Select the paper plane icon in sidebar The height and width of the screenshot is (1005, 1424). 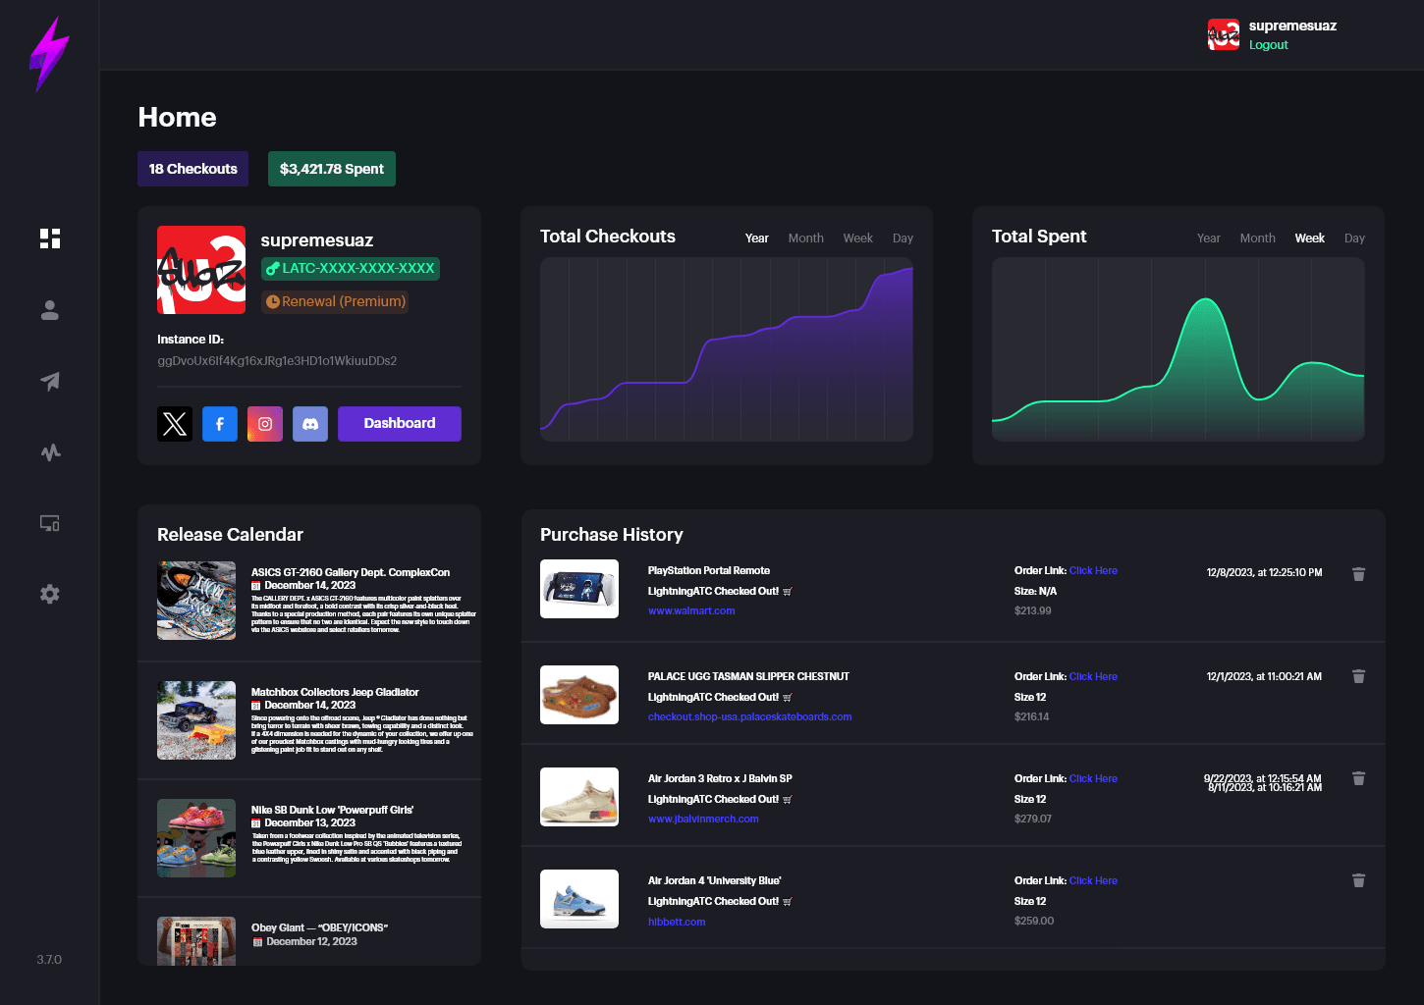tap(50, 381)
